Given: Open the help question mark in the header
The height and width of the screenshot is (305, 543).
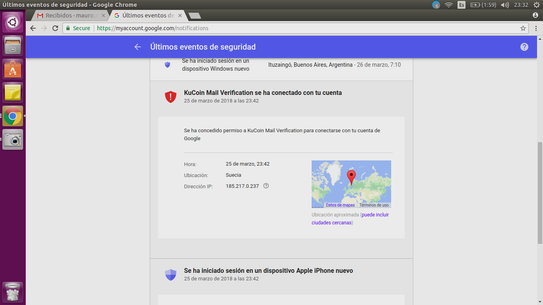Looking at the screenshot, I should pyautogui.click(x=524, y=47).
